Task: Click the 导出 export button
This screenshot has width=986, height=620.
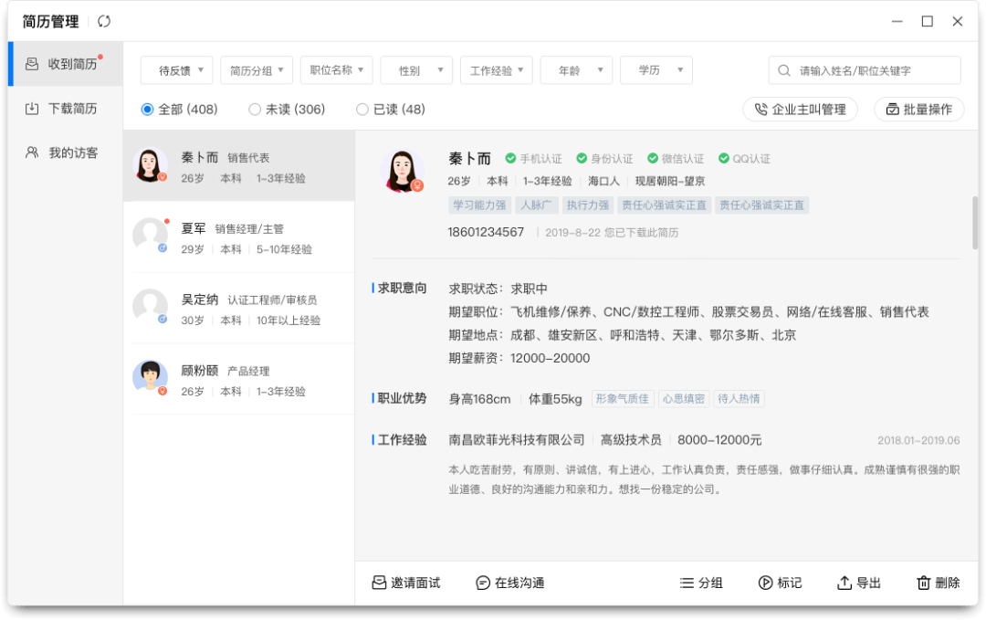Action: pyautogui.click(x=859, y=583)
